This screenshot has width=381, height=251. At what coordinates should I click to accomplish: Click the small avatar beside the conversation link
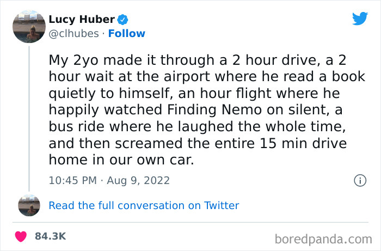coord(29,205)
